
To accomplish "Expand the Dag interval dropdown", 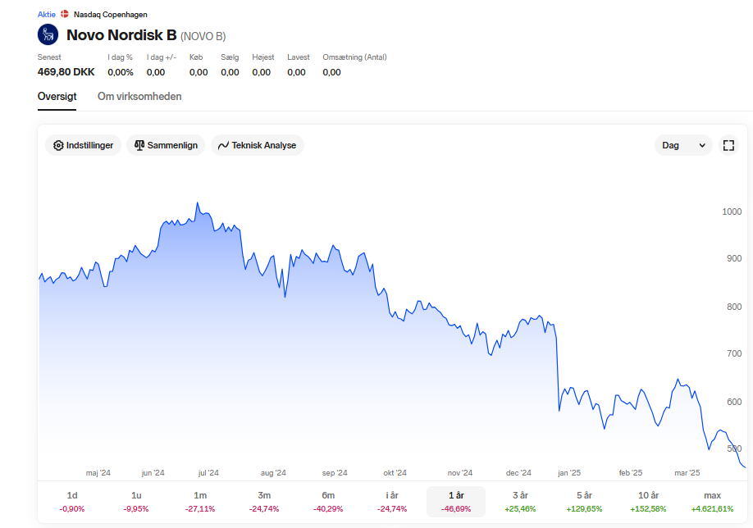I will (x=683, y=145).
